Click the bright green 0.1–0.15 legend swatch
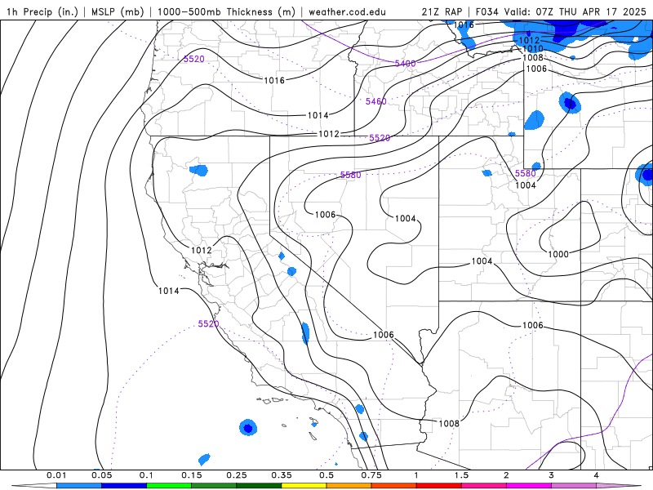The height and width of the screenshot is (490, 653). (x=169, y=486)
